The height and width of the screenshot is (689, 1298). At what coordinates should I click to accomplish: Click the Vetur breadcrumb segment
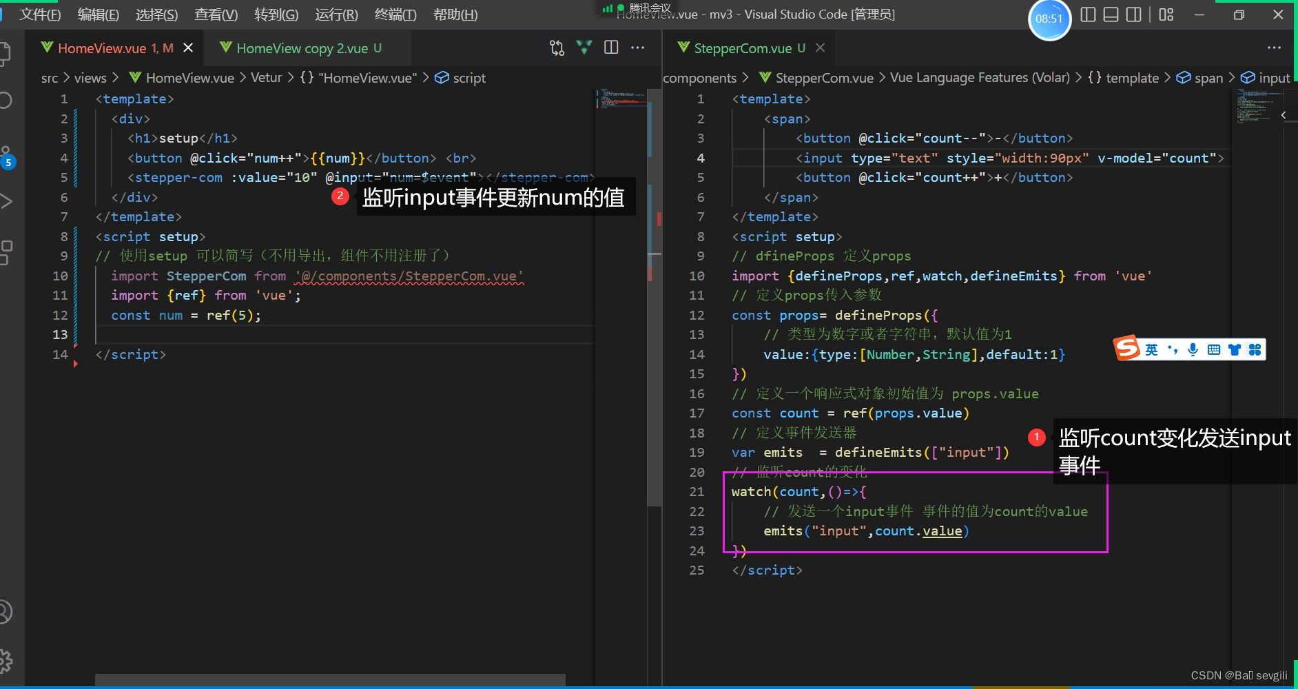point(266,78)
